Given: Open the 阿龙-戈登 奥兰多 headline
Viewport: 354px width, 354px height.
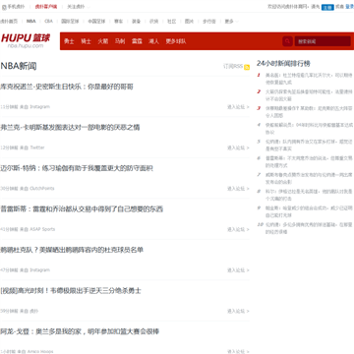Looking at the screenshot, I should (80, 331).
